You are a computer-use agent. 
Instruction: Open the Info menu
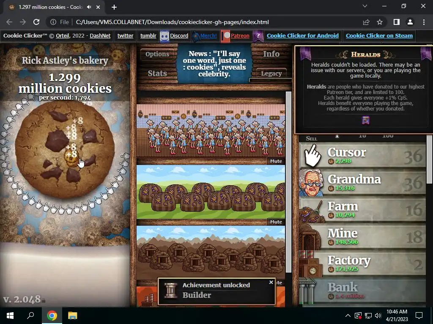[x=271, y=54]
